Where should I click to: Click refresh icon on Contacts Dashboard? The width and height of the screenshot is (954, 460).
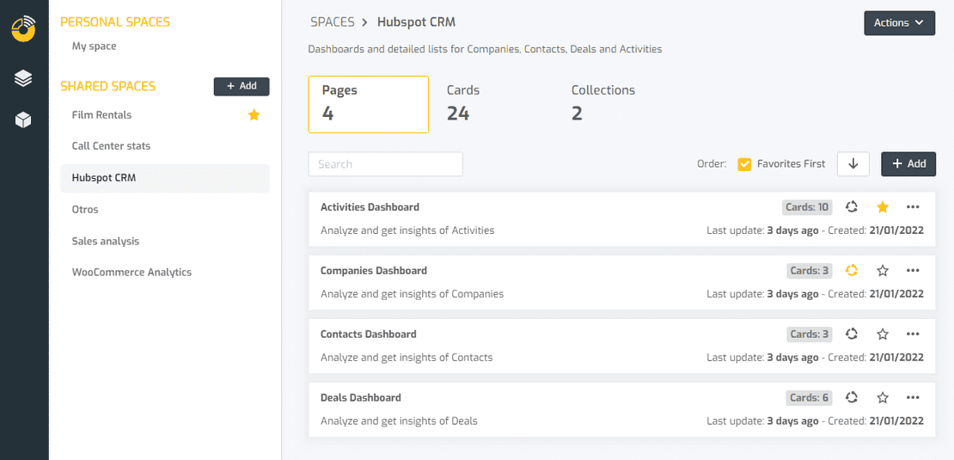point(852,334)
